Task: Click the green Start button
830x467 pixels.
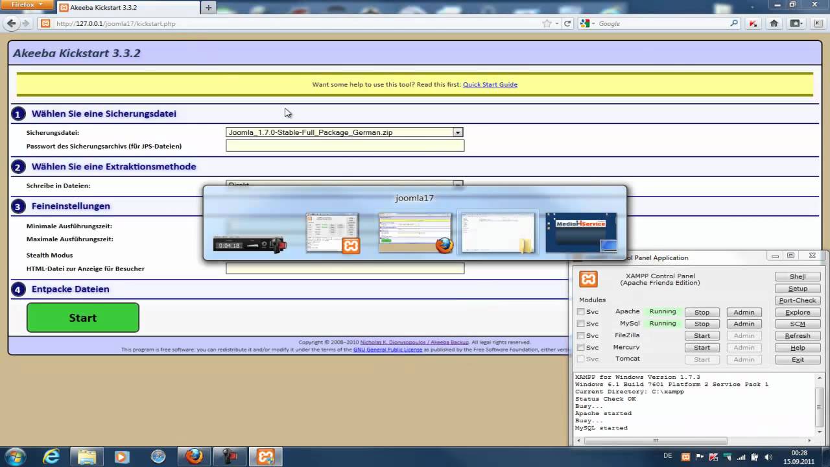Action: click(83, 318)
